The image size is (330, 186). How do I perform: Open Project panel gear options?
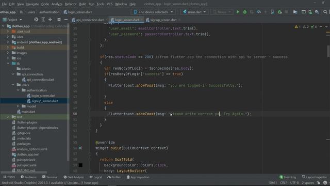59,20
